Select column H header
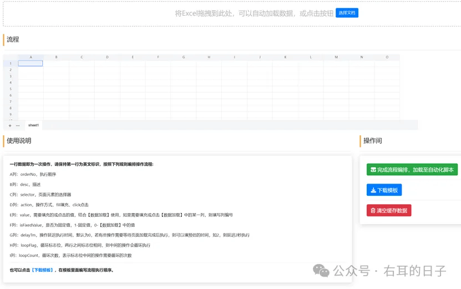Viewport: 461px width, 289px height. tap(209, 57)
